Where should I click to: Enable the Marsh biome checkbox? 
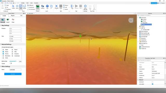(x=12, y=50)
